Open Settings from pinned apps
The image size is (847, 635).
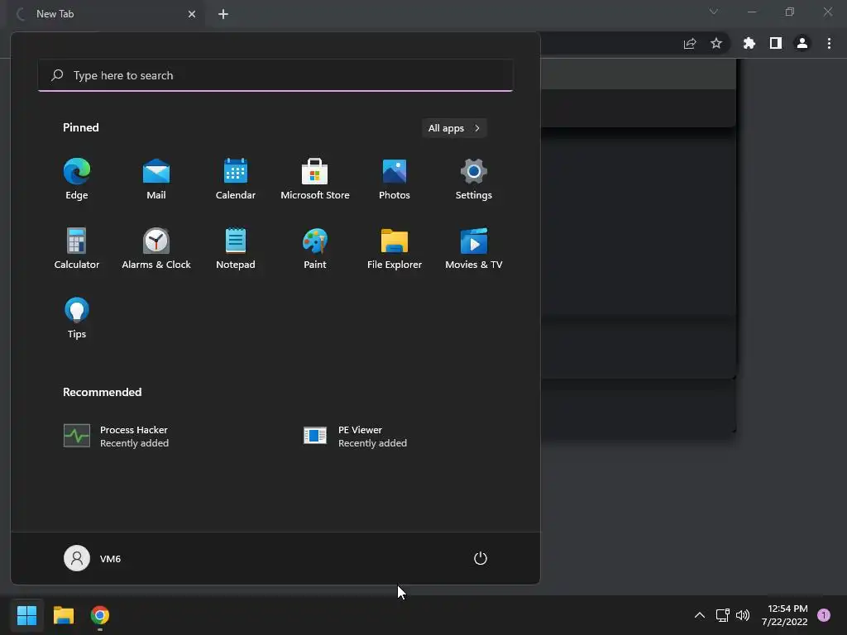[x=474, y=179]
